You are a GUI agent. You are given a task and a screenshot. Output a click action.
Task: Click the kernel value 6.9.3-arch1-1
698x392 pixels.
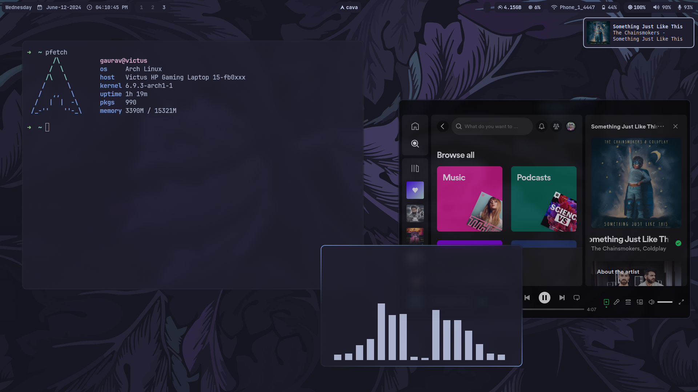149,86
